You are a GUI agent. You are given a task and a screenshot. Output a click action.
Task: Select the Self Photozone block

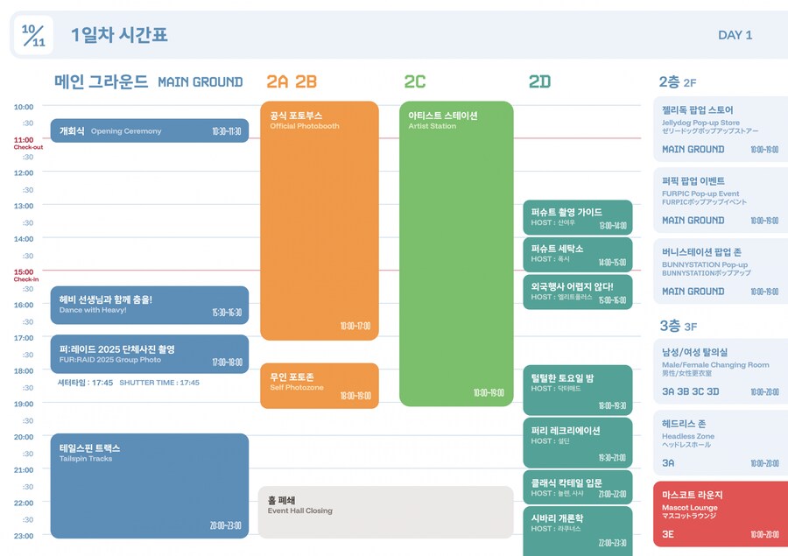(x=319, y=385)
